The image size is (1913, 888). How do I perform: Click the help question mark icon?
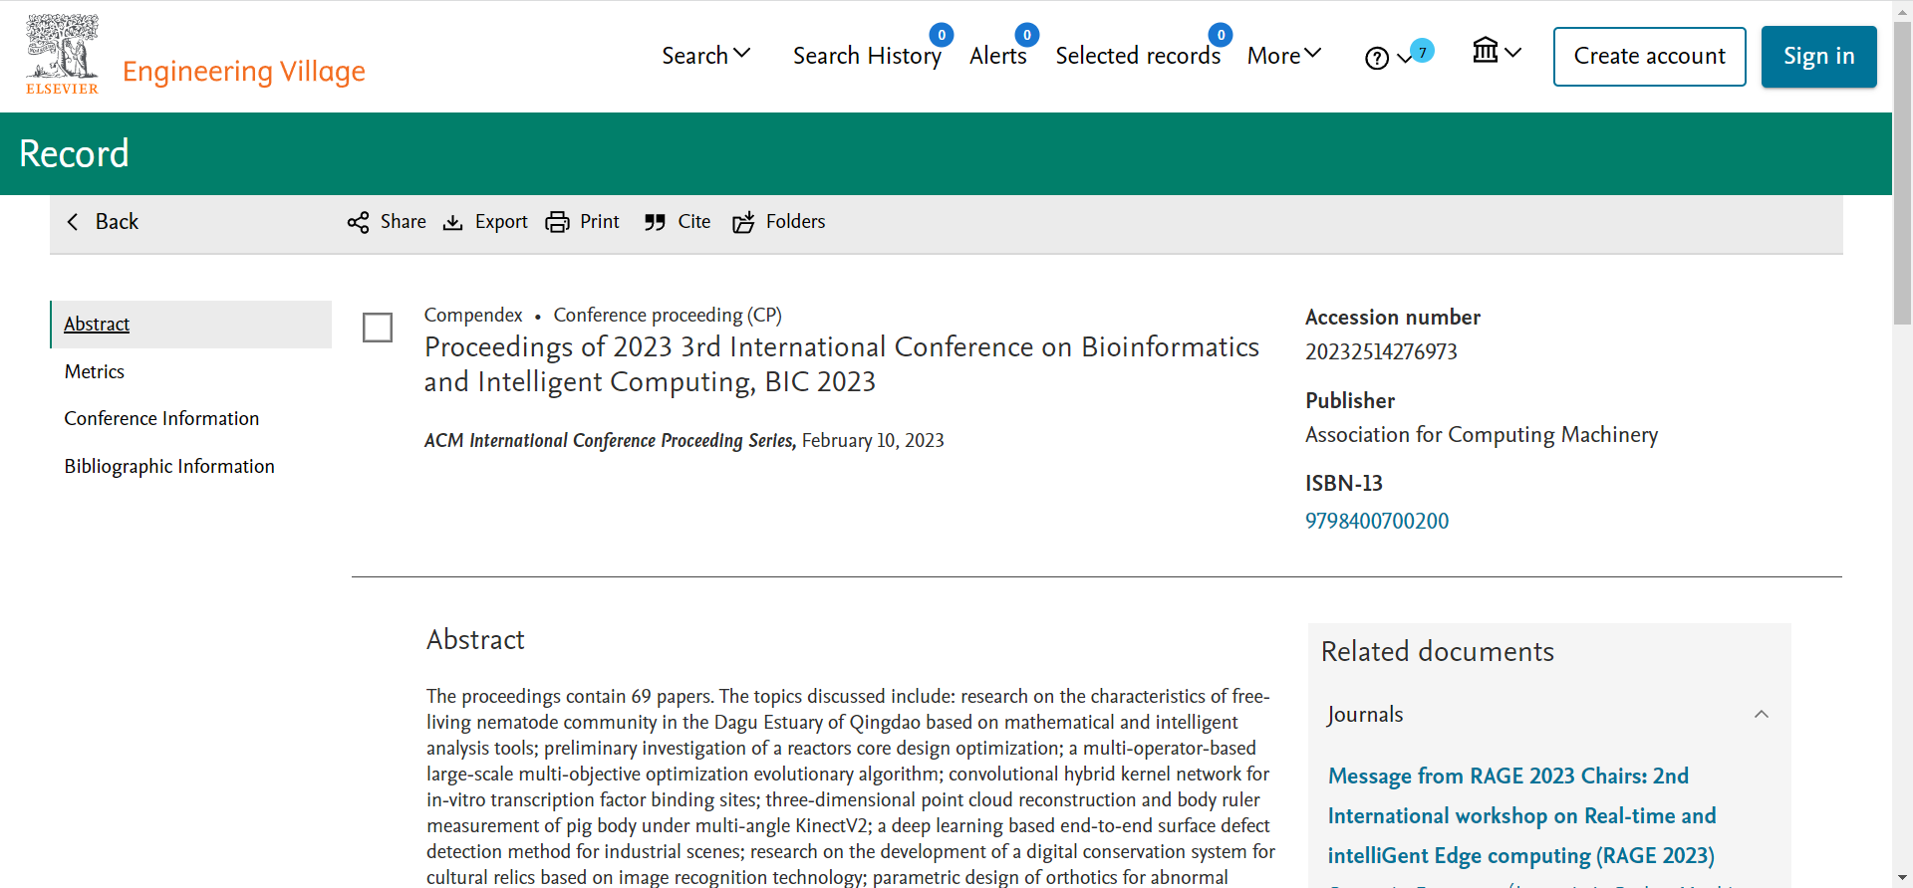[1377, 59]
